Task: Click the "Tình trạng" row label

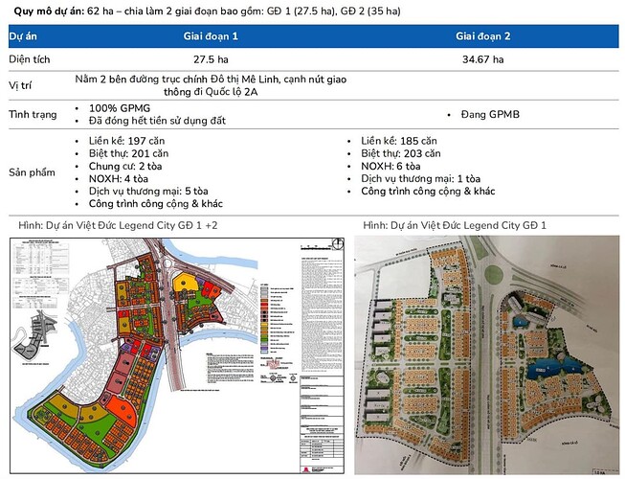Action: pos(33,114)
